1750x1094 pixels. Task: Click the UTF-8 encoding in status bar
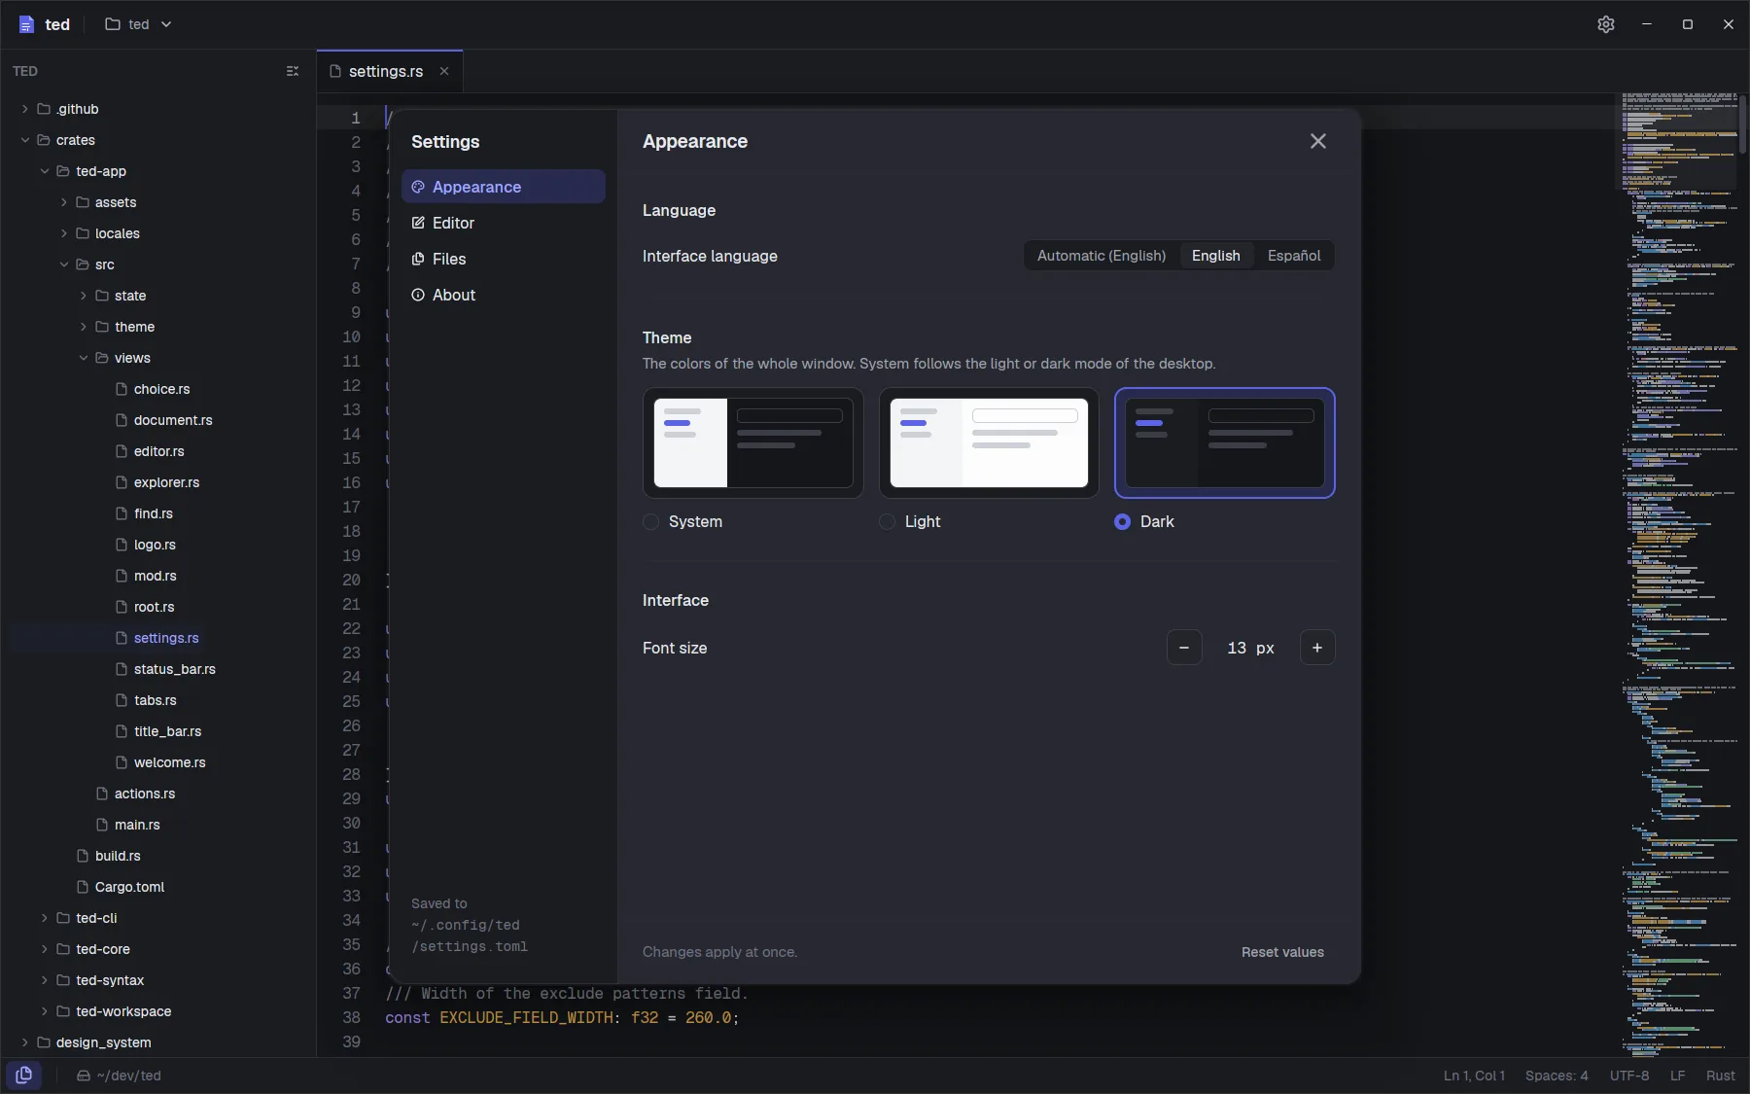(x=1629, y=1076)
